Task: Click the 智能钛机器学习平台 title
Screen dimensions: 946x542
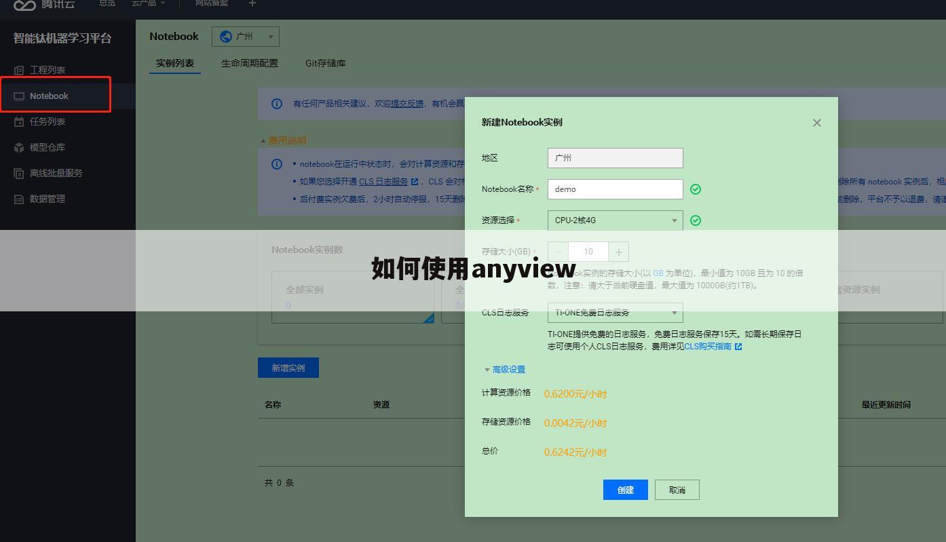Action: tap(62, 38)
